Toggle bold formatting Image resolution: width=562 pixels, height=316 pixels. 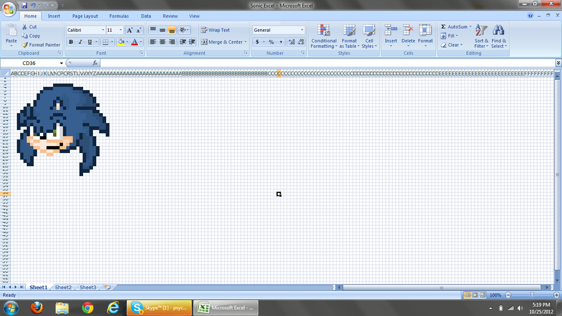[71, 42]
